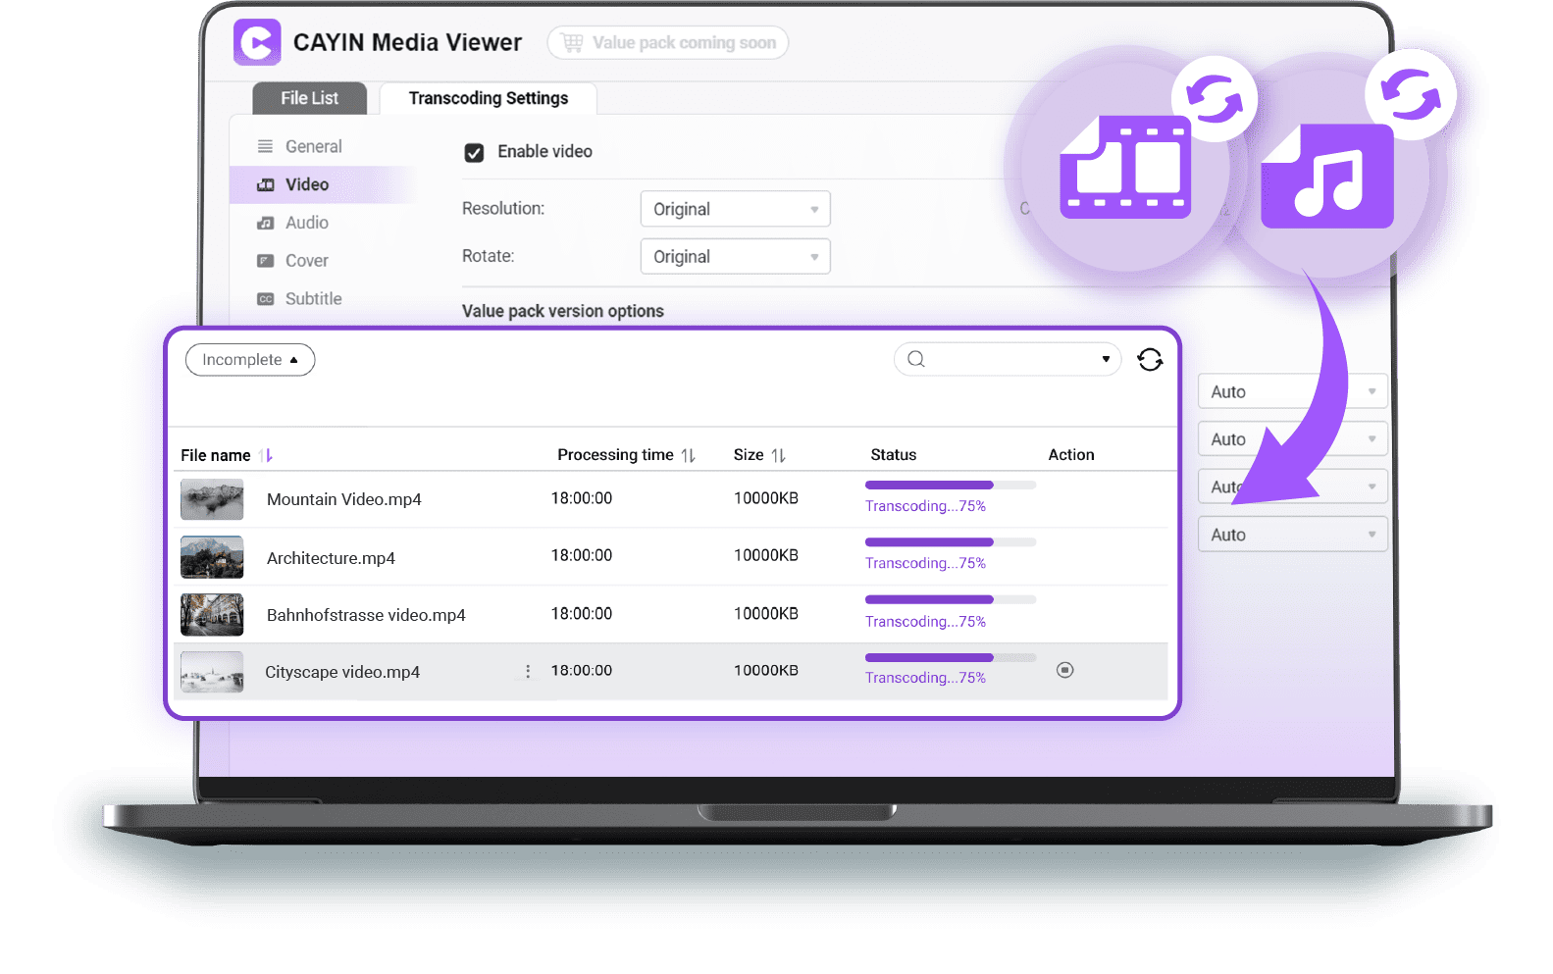Click the General sidebar list icon
Screen dimensions: 1553x974
(265, 146)
